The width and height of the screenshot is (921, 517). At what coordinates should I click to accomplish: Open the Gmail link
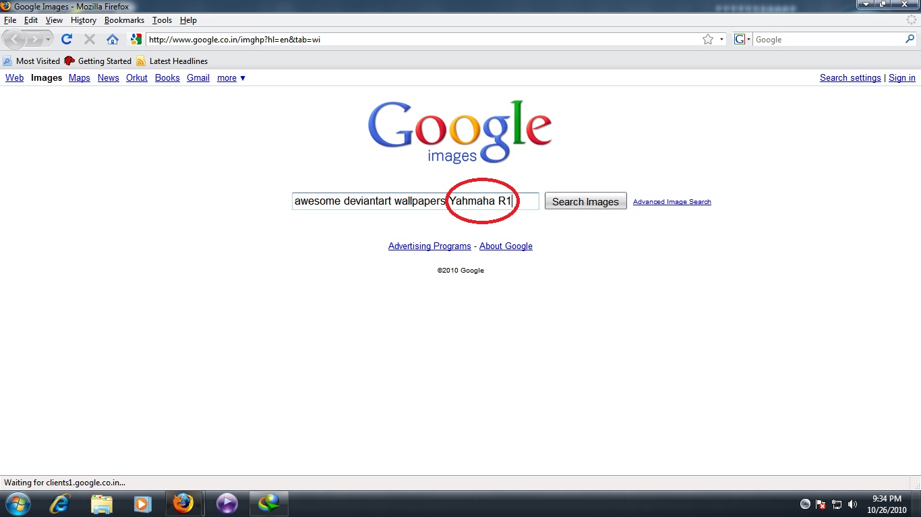[x=198, y=78]
